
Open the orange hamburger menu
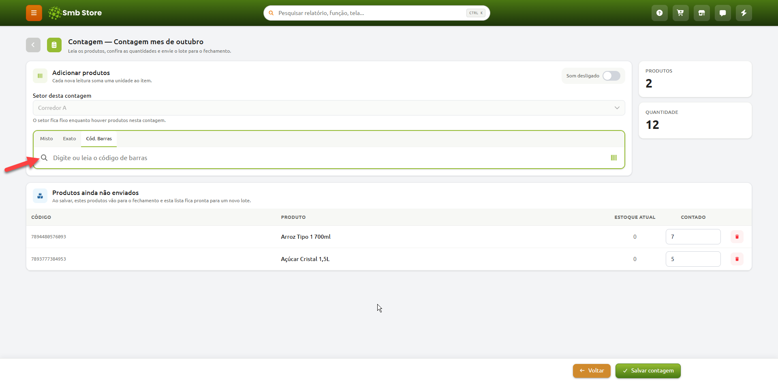(34, 13)
